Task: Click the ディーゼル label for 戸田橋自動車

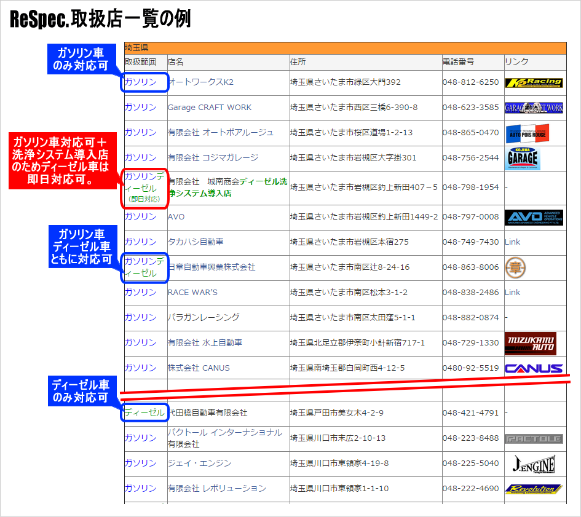Action: coord(144,413)
